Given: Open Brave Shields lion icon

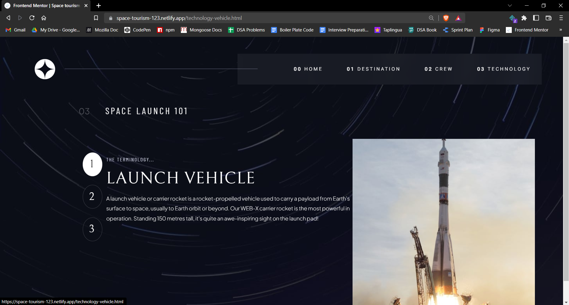Looking at the screenshot, I should pyautogui.click(x=446, y=18).
